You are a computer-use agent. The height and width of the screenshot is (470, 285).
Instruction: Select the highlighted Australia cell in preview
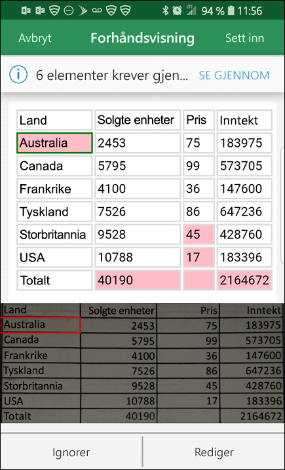[x=54, y=143]
